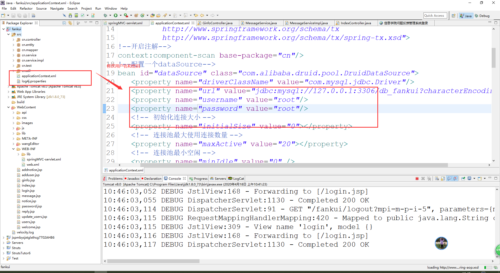500x273 pixels.
Task: Open the Navigate menu
Action: pos(57,9)
